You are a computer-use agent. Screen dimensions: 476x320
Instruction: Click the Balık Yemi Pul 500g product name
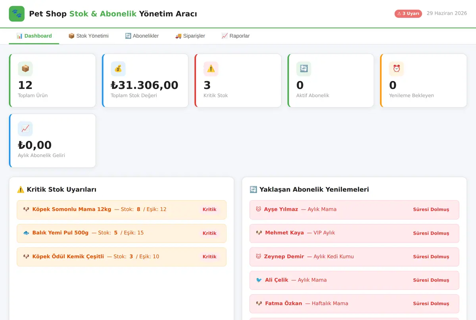(60, 233)
